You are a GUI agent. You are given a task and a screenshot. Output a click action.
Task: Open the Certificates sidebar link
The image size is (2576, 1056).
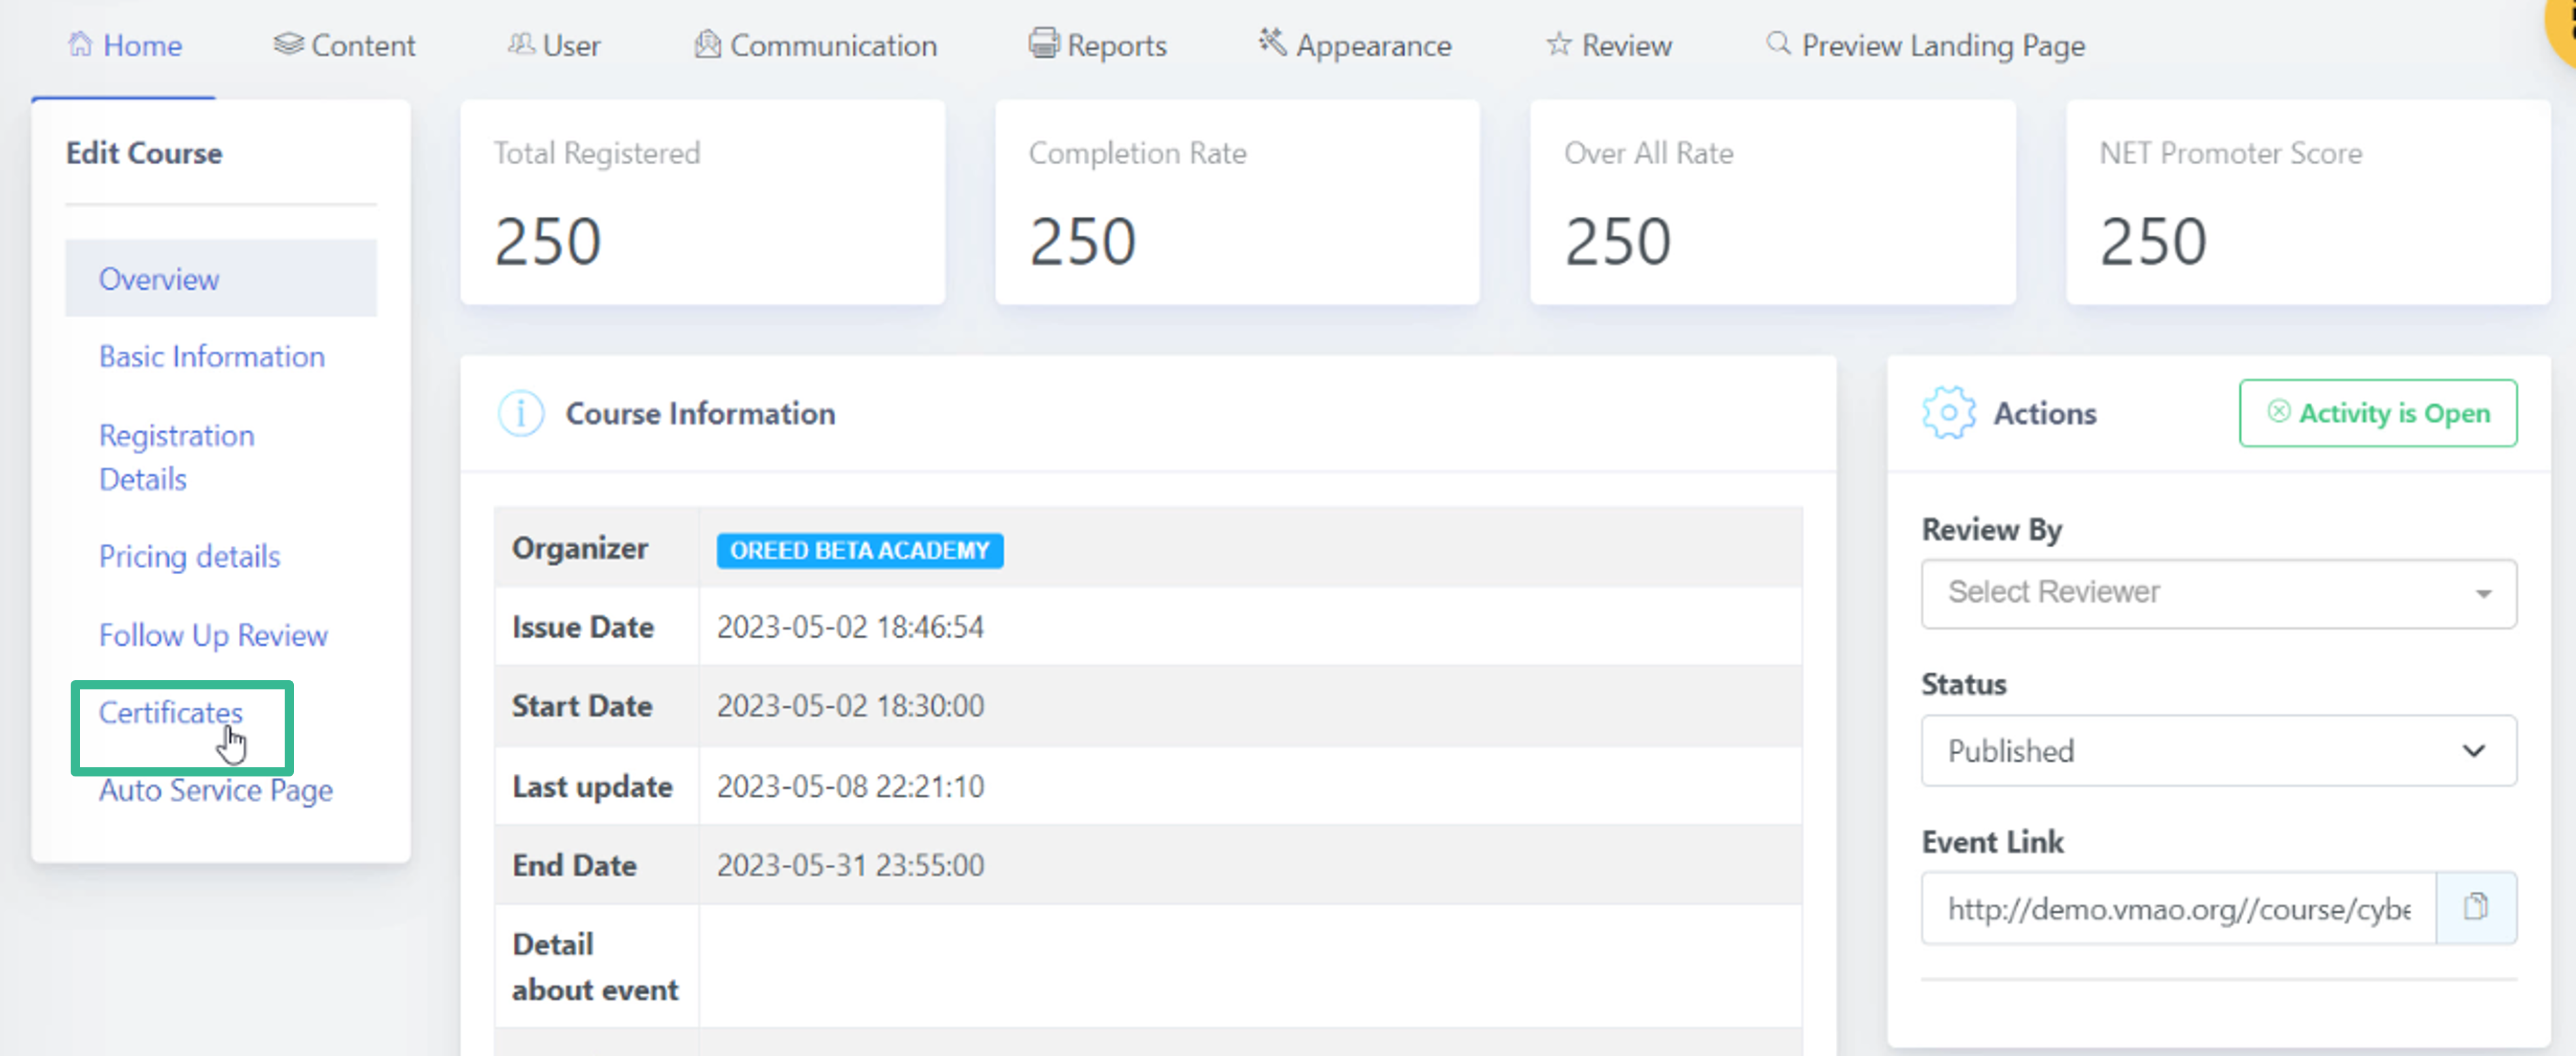click(x=171, y=713)
